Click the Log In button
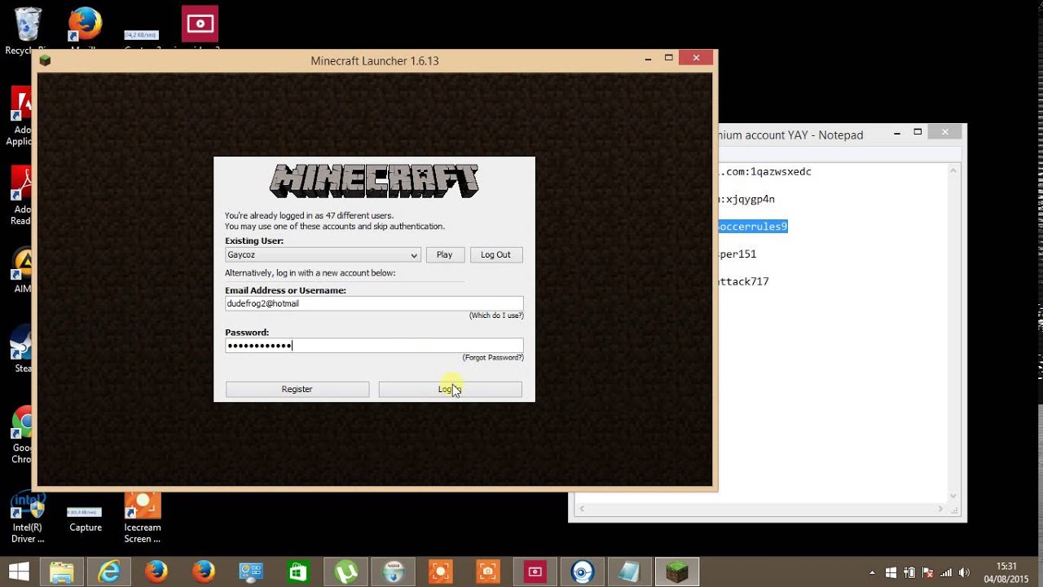This screenshot has height=587, width=1043. [450, 390]
